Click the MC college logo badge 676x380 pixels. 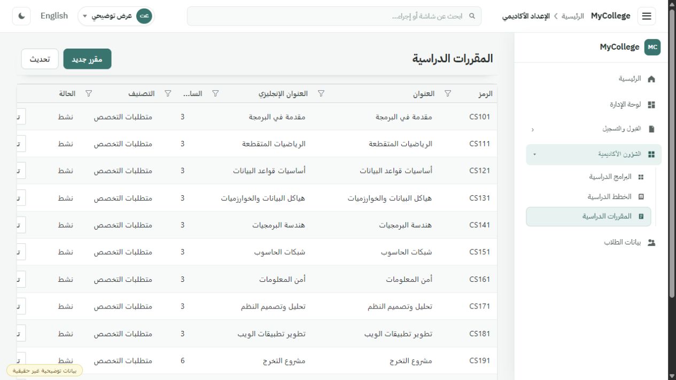tap(652, 47)
